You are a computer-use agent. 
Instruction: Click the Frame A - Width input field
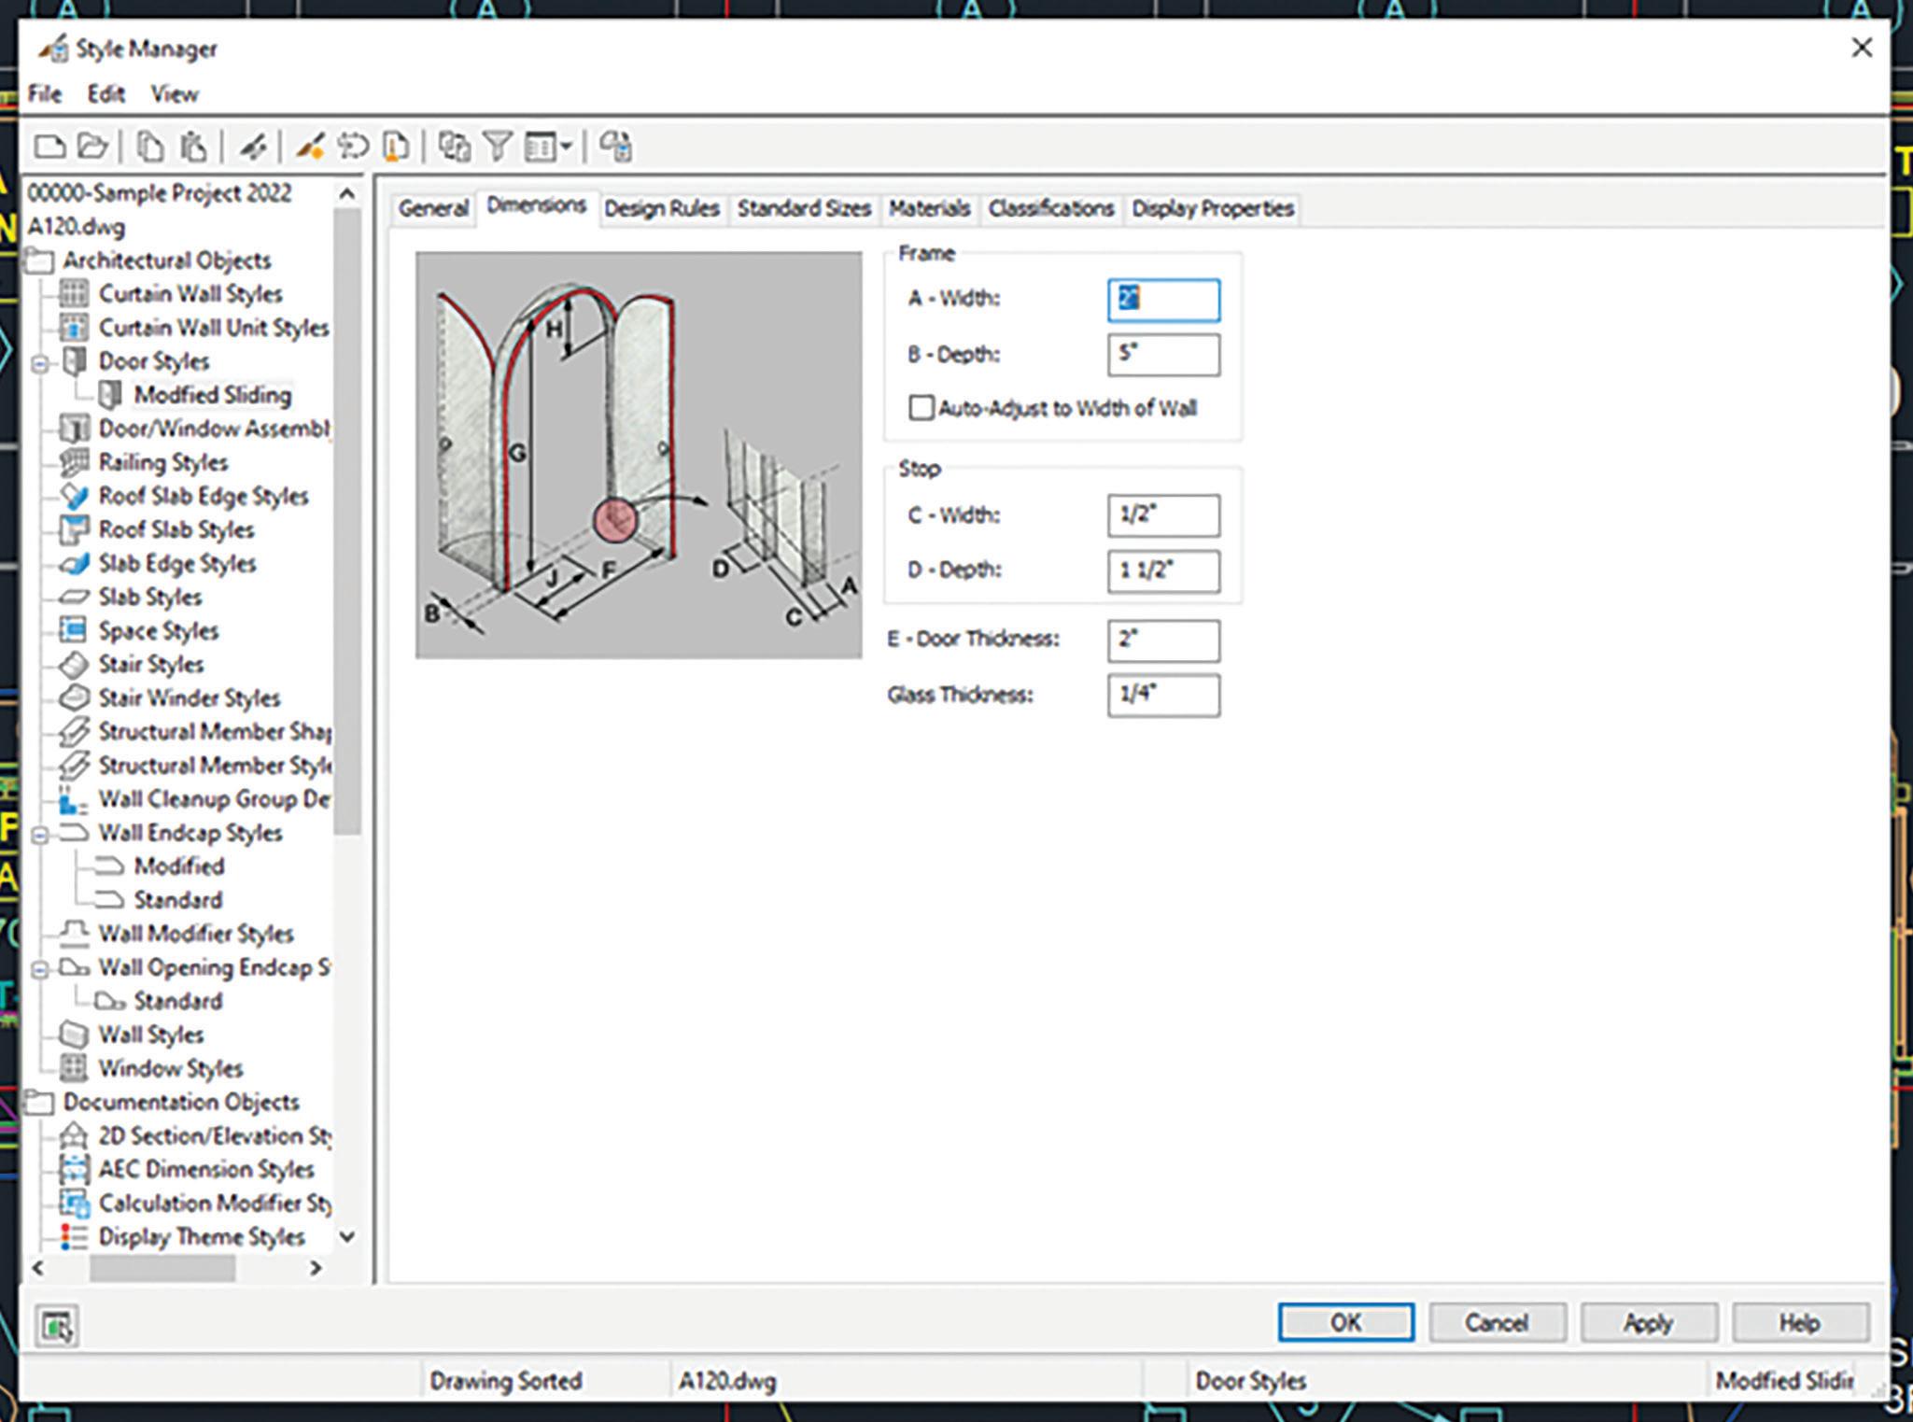[x=1163, y=300]
